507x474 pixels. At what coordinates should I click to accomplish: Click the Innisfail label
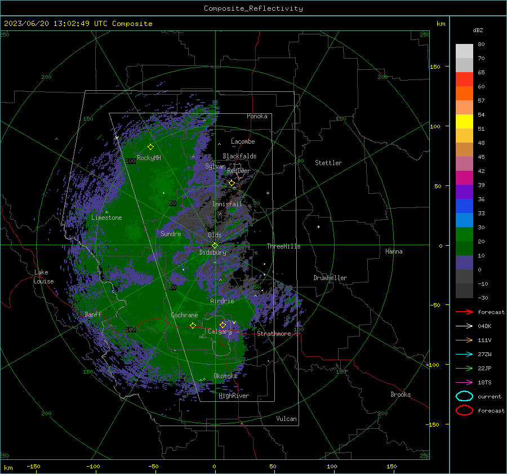(x=227, y=204)
